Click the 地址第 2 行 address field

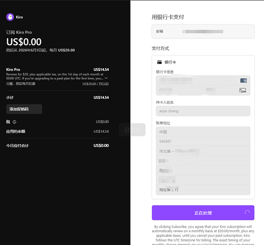[203, 190]
